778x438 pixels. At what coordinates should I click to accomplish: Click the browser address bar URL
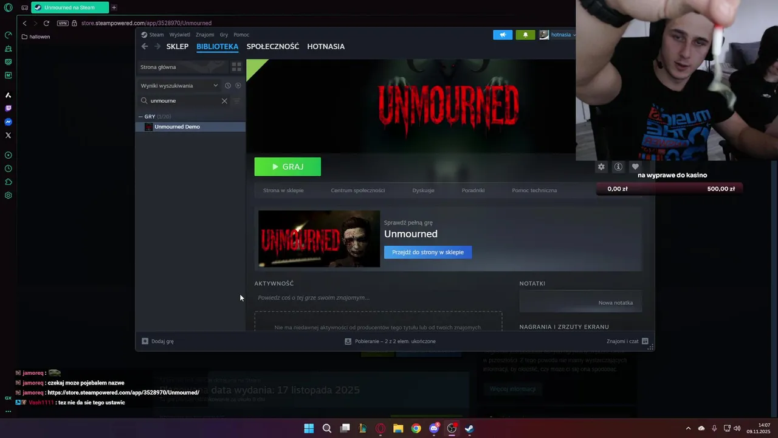(146, 23)
